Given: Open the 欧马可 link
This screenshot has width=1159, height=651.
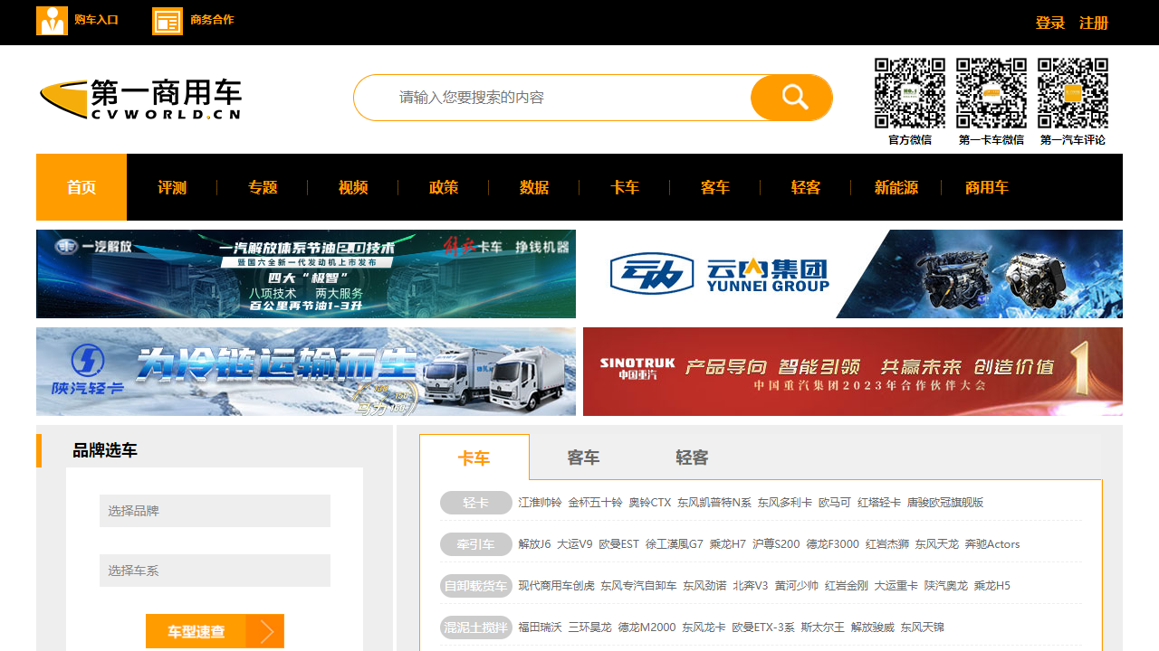Looking at the screenshot, I should tap(835, 503).
